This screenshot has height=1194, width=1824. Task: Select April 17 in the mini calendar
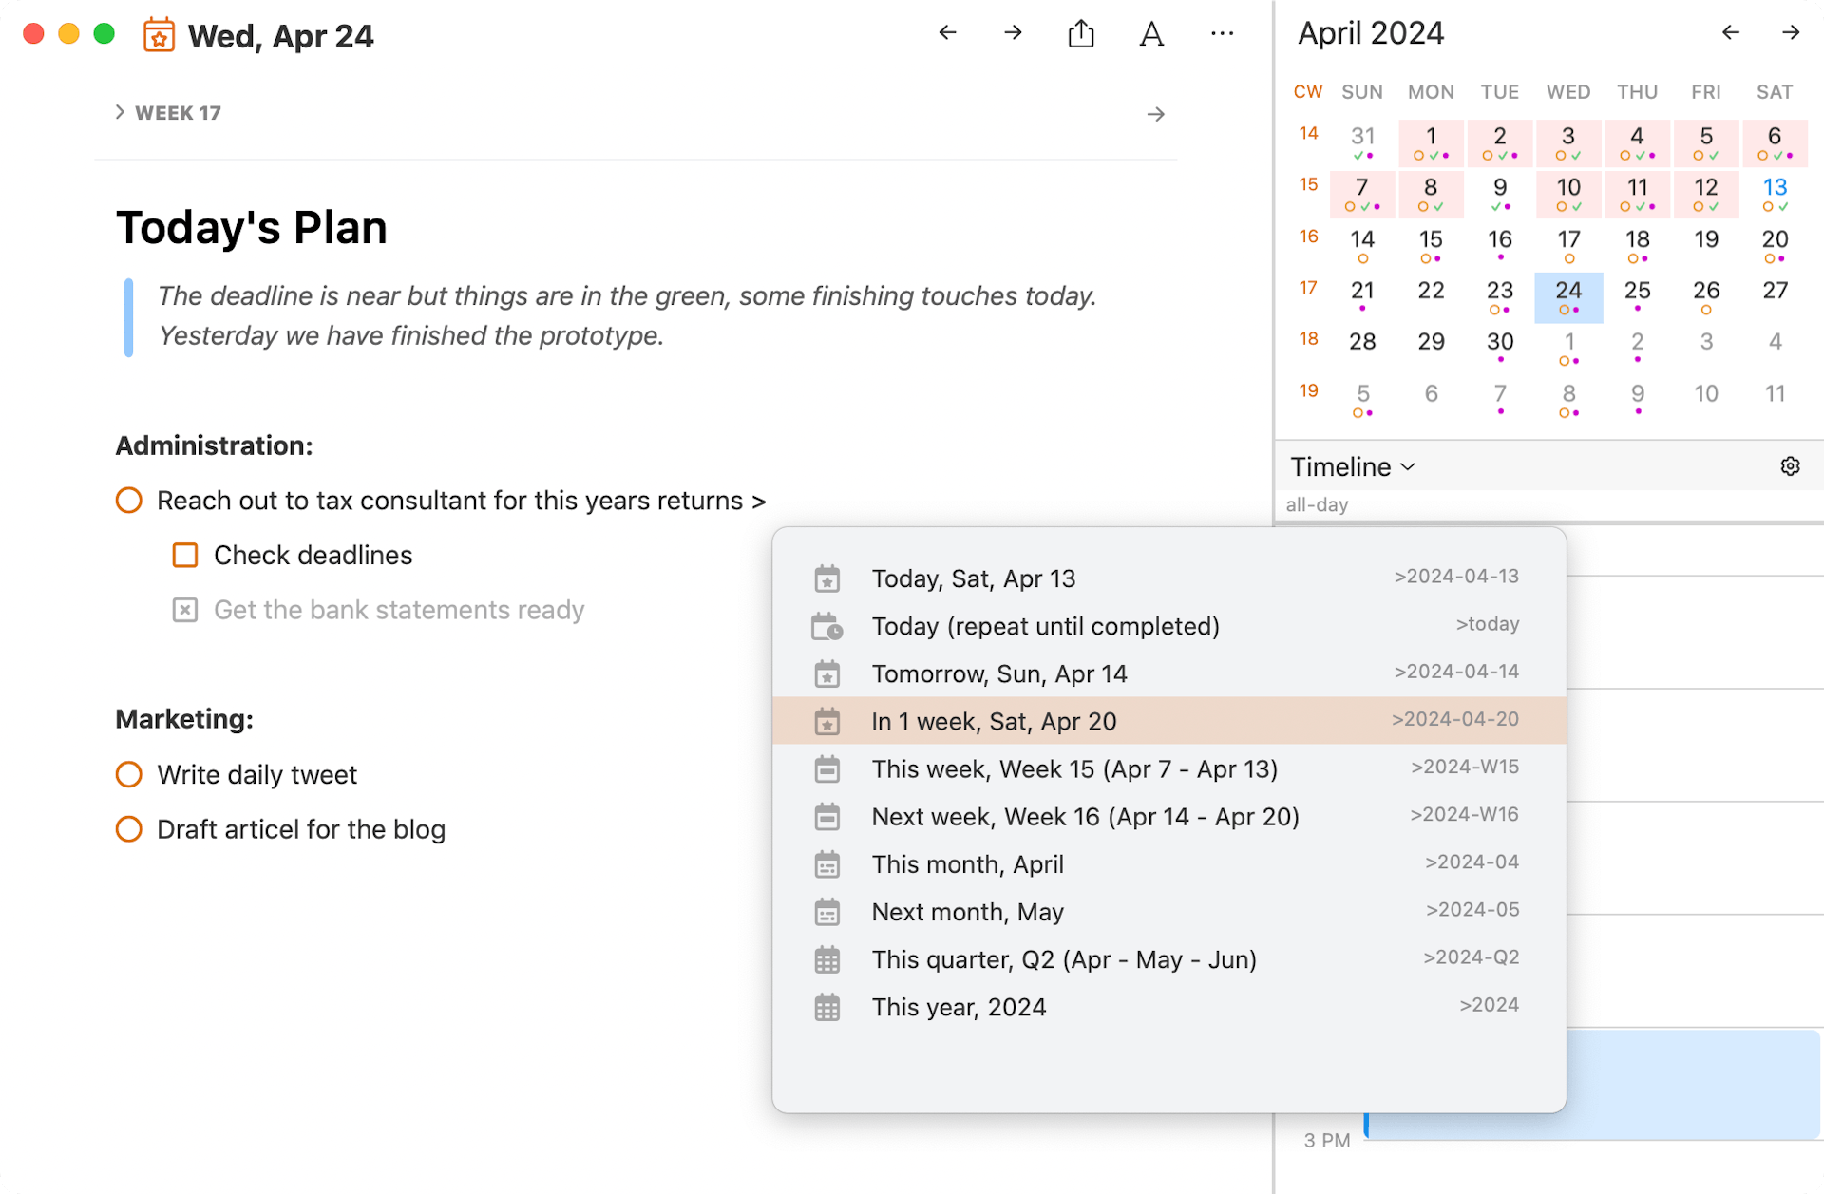click(1568, 239)
